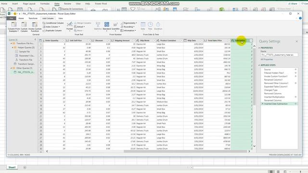Open Ship Mode filter dropdown
The image size is (308, 173).
(x=154, y=40)
